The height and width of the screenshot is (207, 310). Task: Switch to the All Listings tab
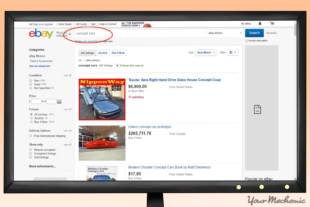point(87,53)
